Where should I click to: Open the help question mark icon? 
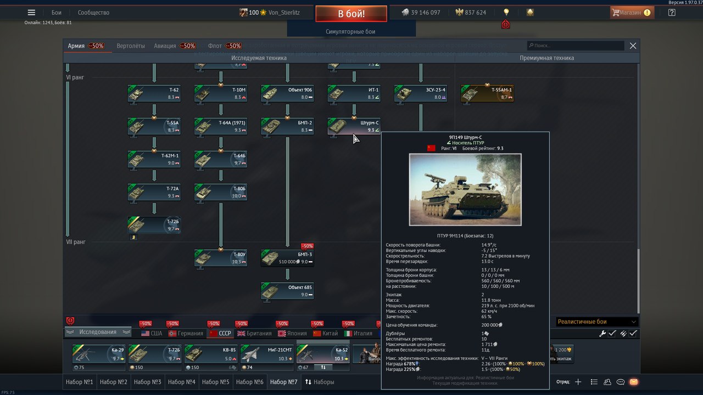[x=672, y=12]
